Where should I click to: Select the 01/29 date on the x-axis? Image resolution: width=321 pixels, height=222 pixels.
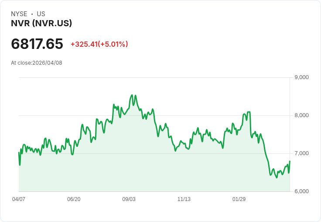click(x=239, y=199)
